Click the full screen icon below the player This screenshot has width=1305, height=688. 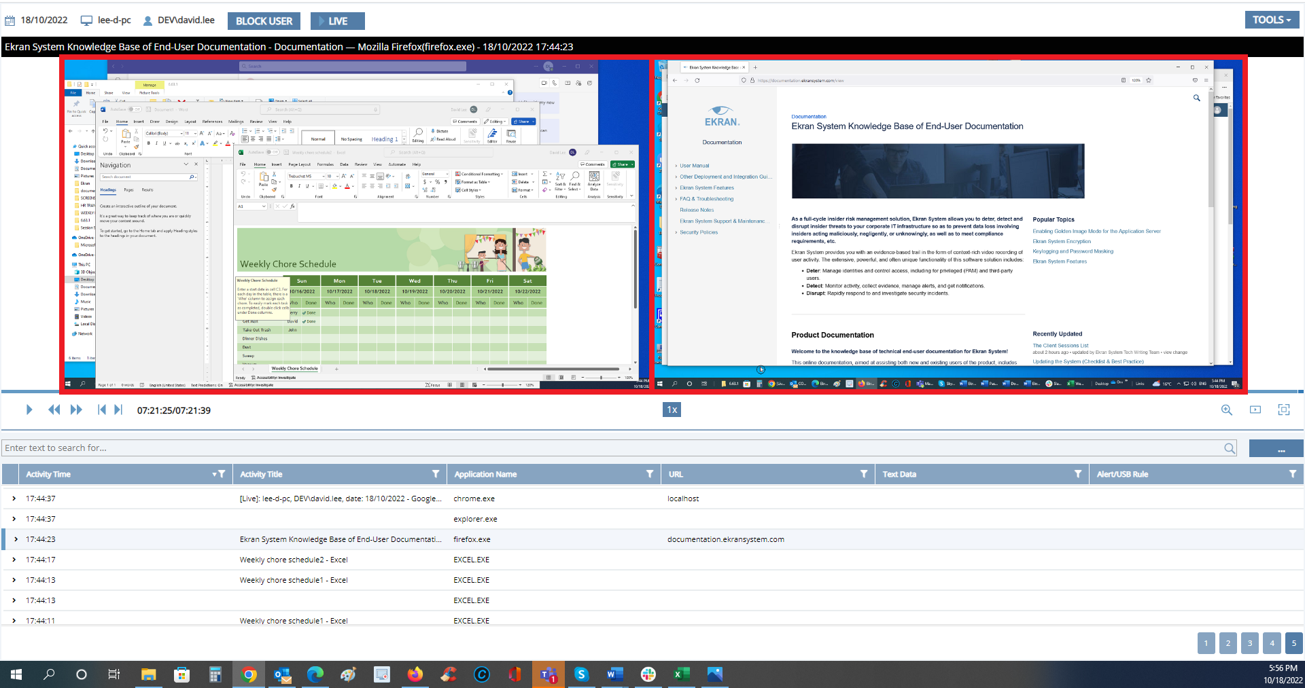coord(1284,410)
